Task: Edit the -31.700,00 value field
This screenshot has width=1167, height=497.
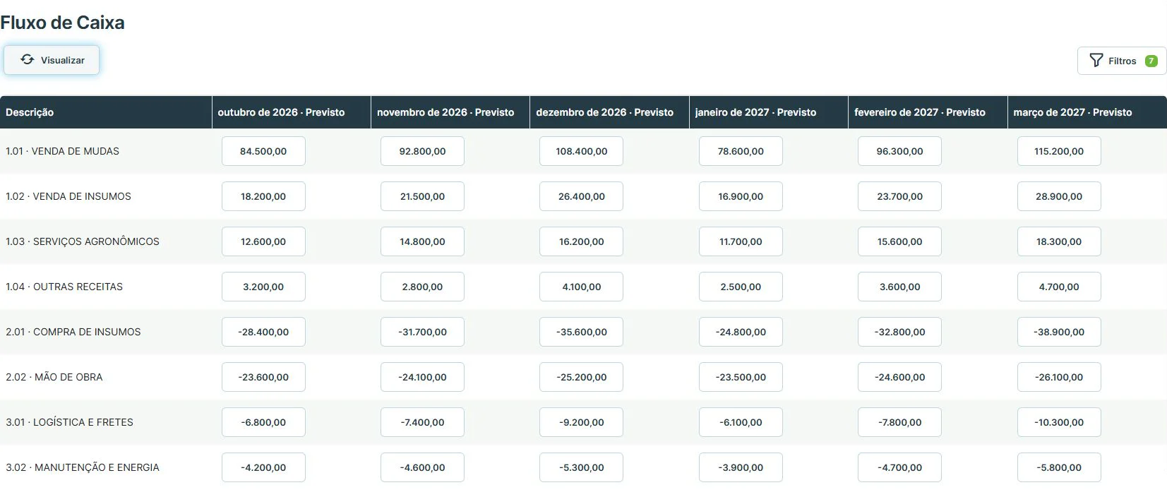Action: pos(422,332)
